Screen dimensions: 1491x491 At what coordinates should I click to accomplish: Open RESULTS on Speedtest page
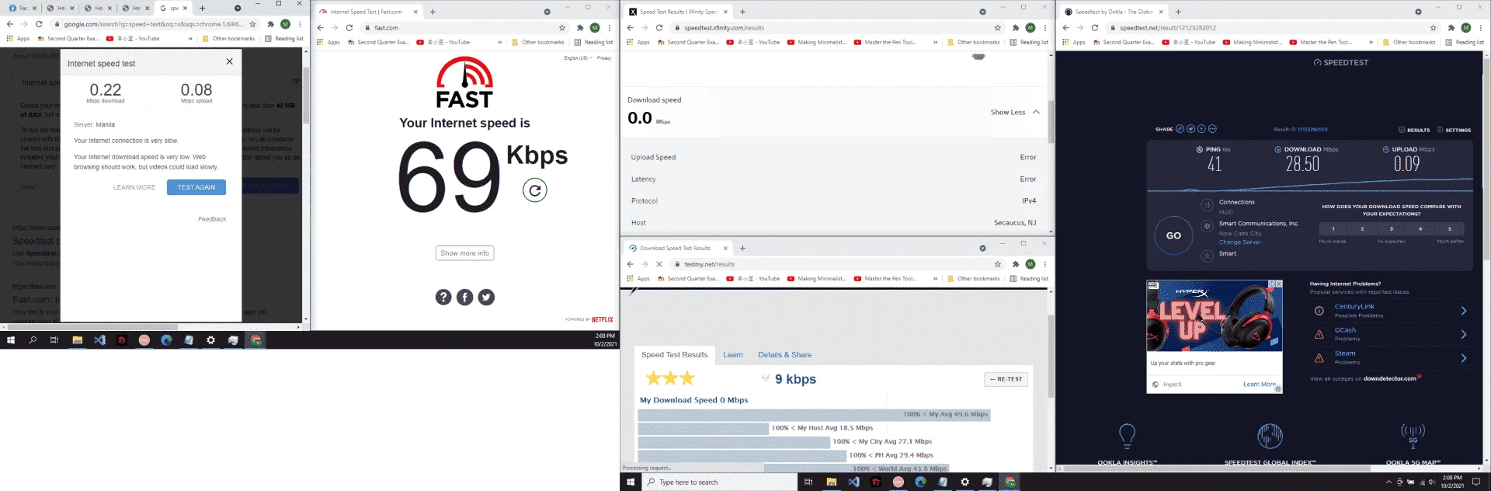pos(1414,130)
